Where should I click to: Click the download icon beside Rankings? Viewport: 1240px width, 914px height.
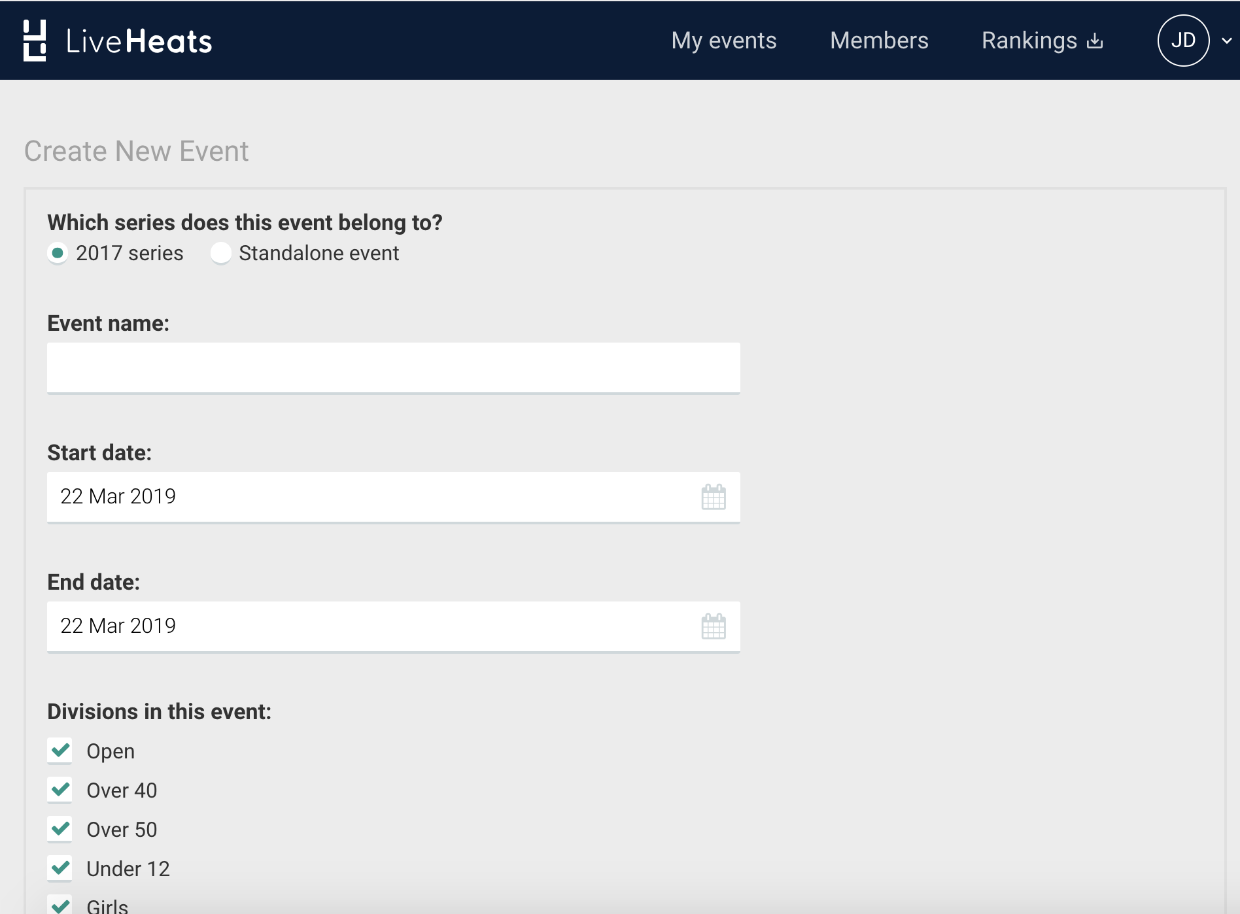[1095, 41]
